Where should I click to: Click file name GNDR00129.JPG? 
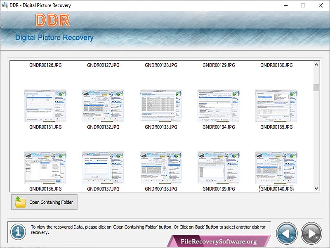(x=219, y=65)
